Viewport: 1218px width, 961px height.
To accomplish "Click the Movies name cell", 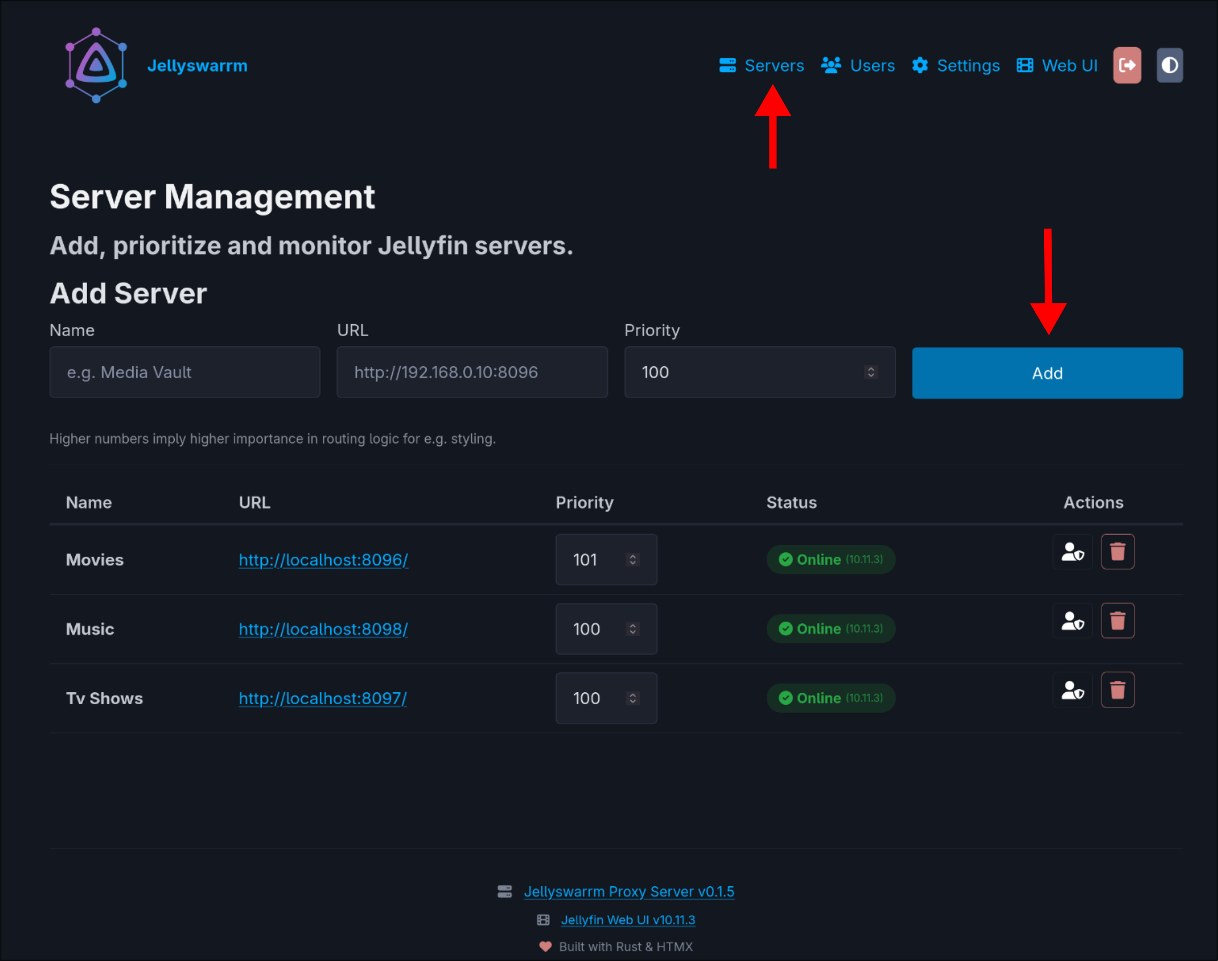I will tap(95, 560).
